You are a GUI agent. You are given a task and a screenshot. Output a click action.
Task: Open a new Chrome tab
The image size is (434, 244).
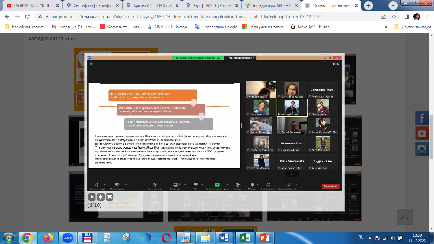pyautogui.click(x=368, y=5)
